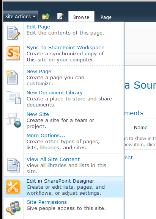Click the Name column header
The height and width of the screenshot is (219, 156).
tap(141, 128)
